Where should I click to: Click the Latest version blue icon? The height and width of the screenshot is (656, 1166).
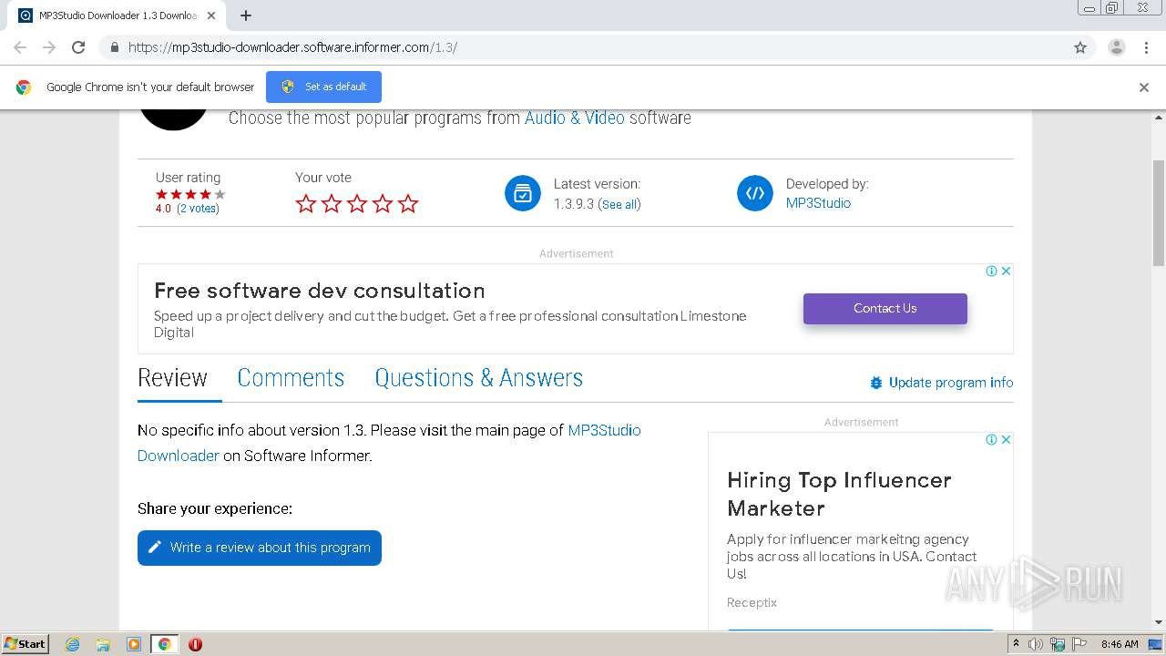(523, 193)
